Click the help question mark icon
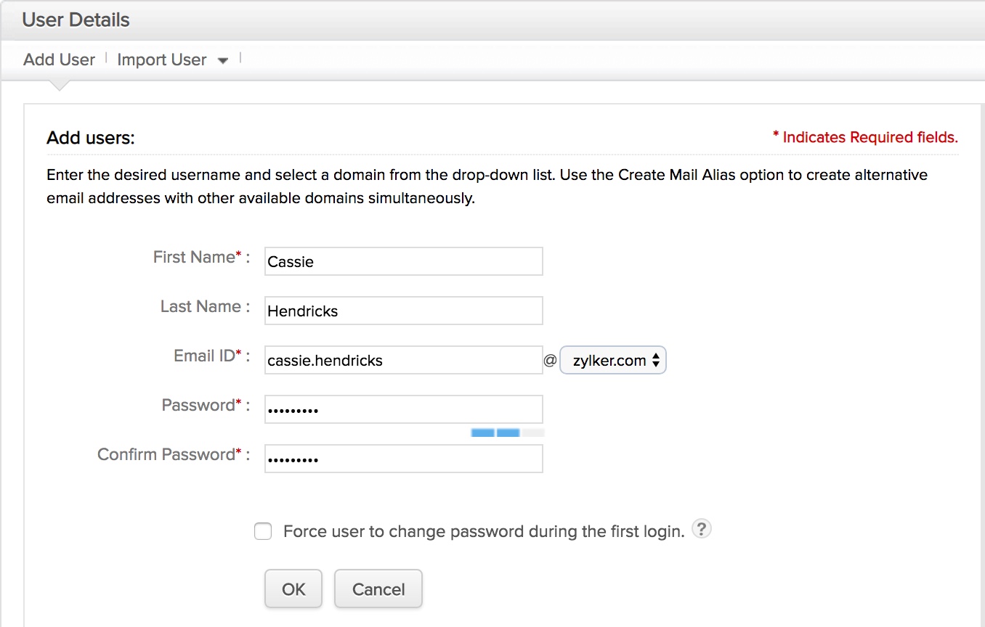 (701, 529)
